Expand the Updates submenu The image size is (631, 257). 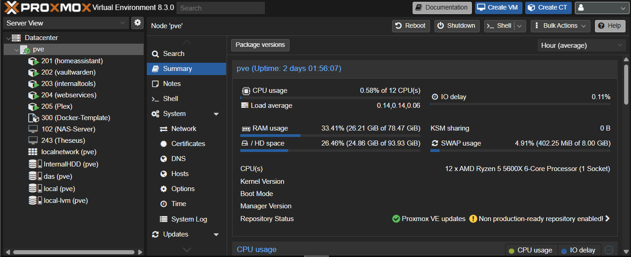coord(216,235)
